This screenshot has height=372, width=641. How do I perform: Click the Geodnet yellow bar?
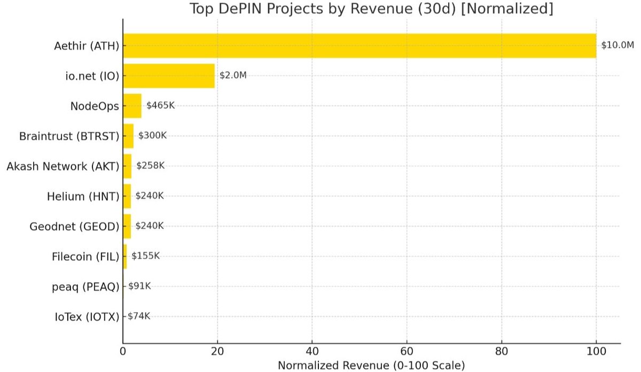[x=127, y=226]
